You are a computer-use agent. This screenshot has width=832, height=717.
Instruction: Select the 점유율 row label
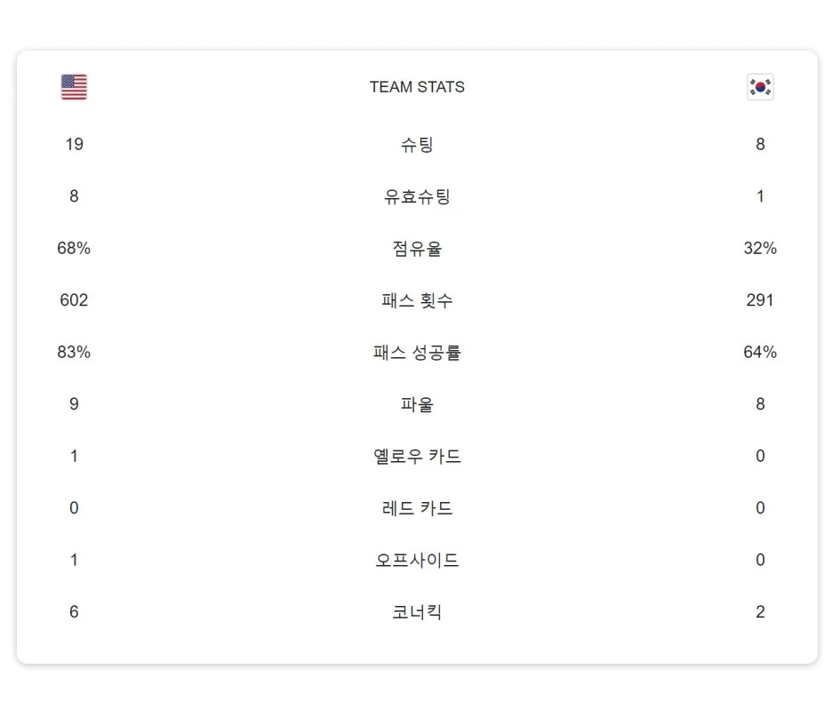click(417, 248)
